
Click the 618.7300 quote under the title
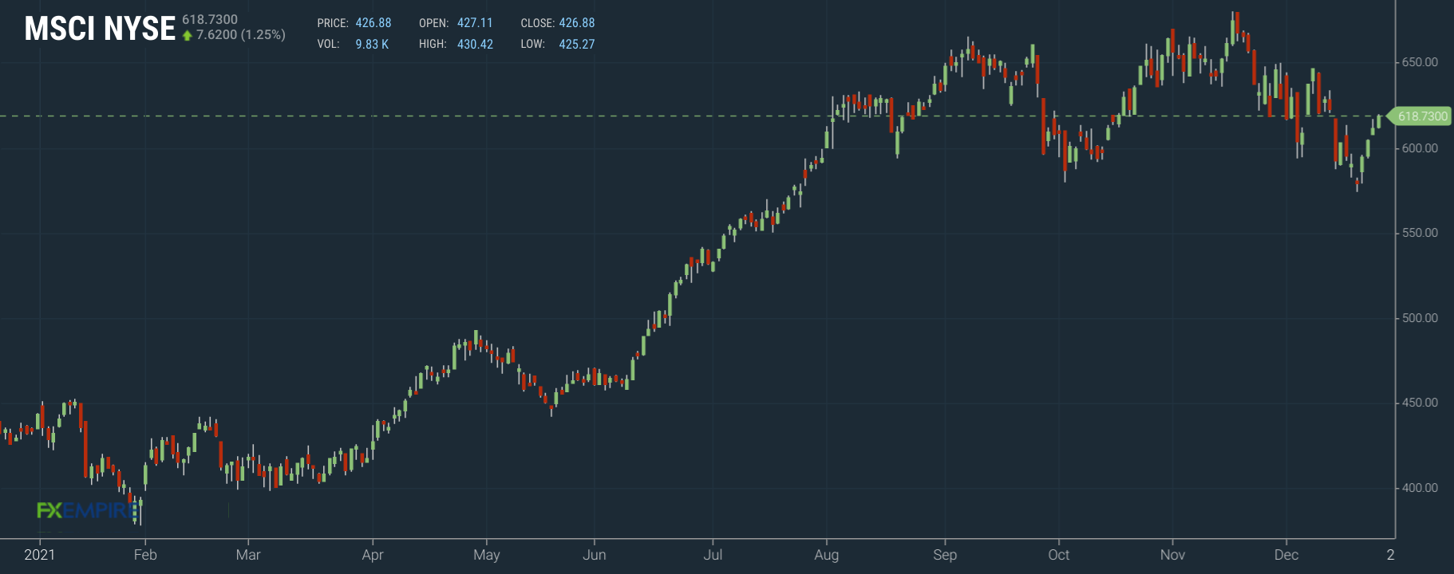pyautogui.click(x=210, y=19)
